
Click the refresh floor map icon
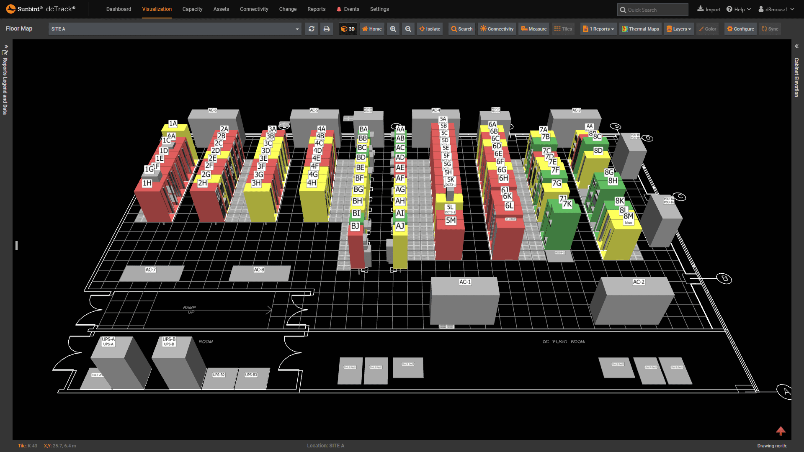pyautogui.click(x=311, y=28)
